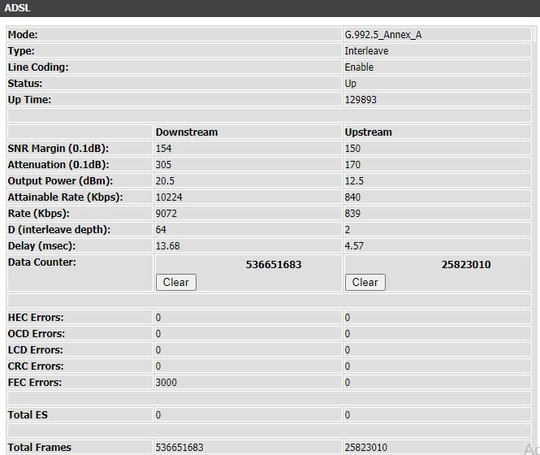Click the Status value Up

pyautogui.click(x=350, y=84)
